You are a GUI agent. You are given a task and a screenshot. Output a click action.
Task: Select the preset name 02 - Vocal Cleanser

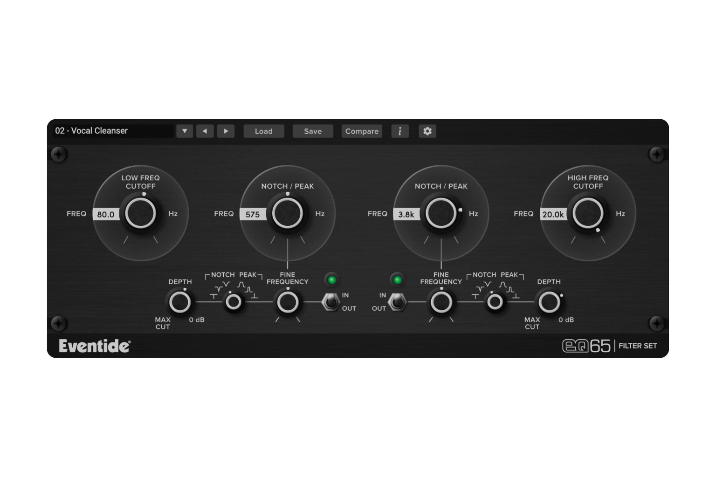pyautogui.click(x=112, y=131)
